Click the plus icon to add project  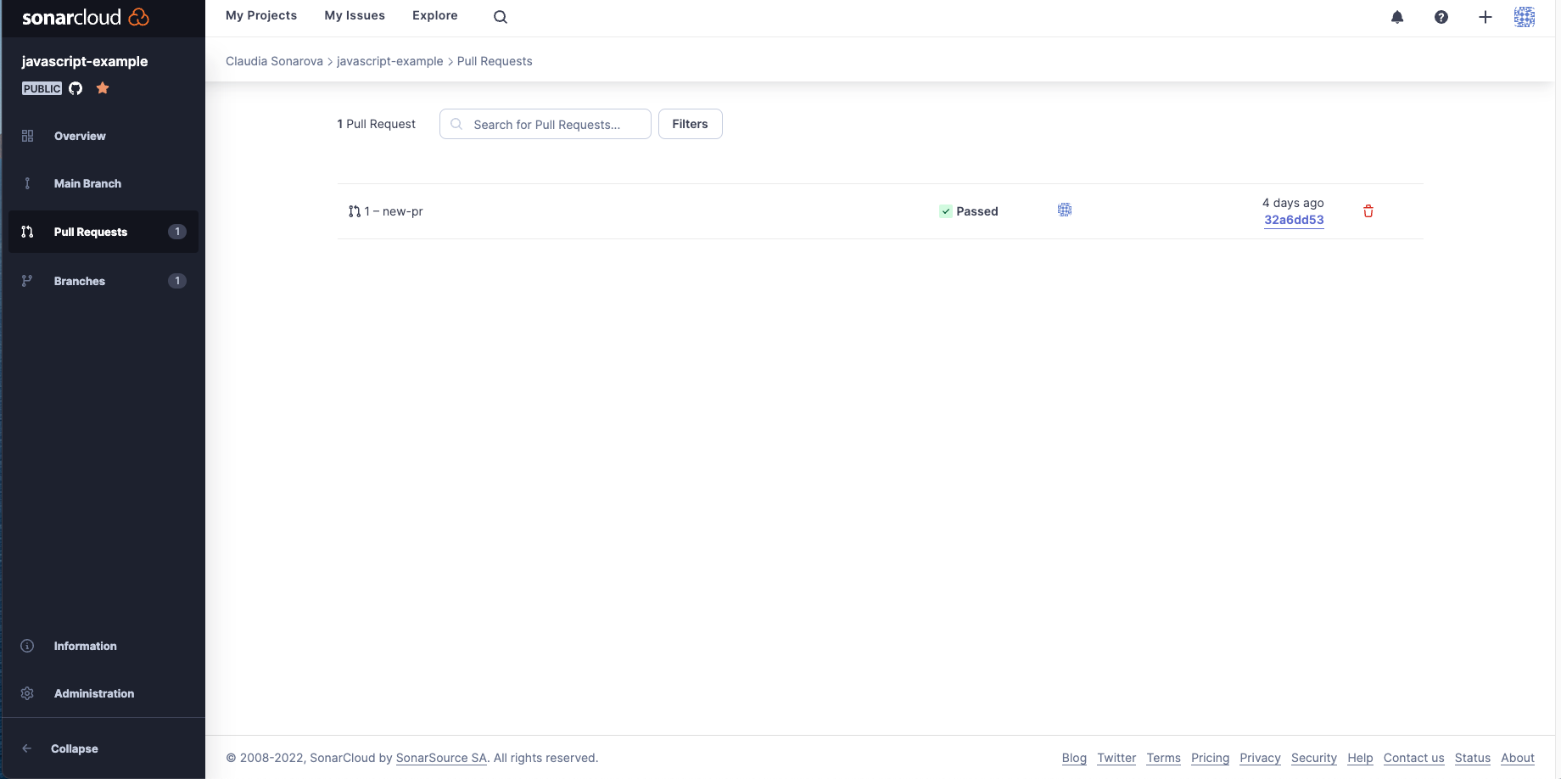[1485, 17]
